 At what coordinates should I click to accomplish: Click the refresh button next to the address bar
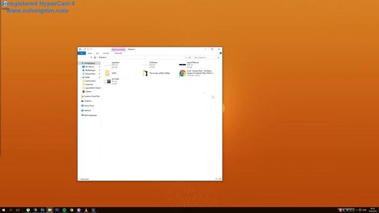[x=189, y=57]
